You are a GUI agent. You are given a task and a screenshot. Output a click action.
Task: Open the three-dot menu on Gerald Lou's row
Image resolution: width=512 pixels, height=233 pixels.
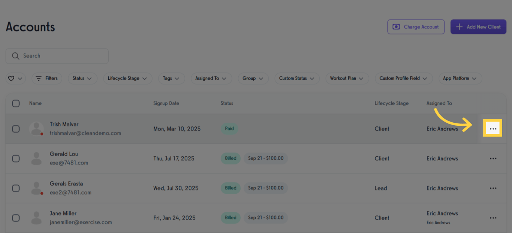click(x=493, y=158)
